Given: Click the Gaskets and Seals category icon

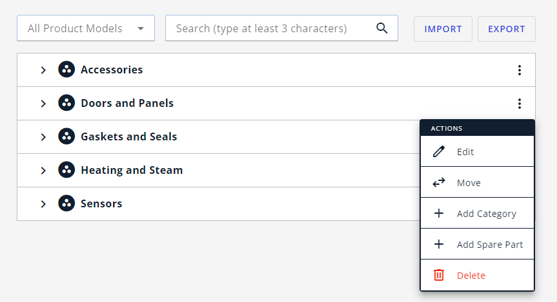Looking at the screenshot, I should (x=66, y=136).
